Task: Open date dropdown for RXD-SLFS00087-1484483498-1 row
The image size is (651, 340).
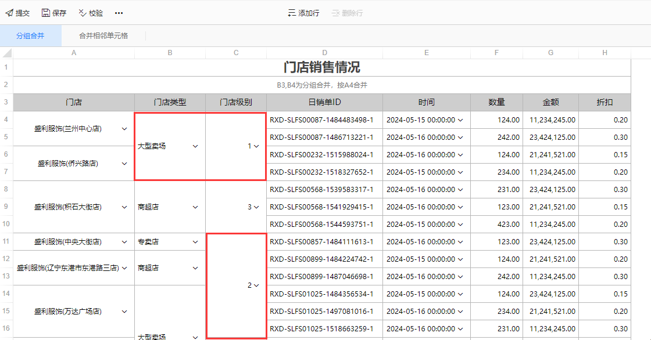Action: 460,120
